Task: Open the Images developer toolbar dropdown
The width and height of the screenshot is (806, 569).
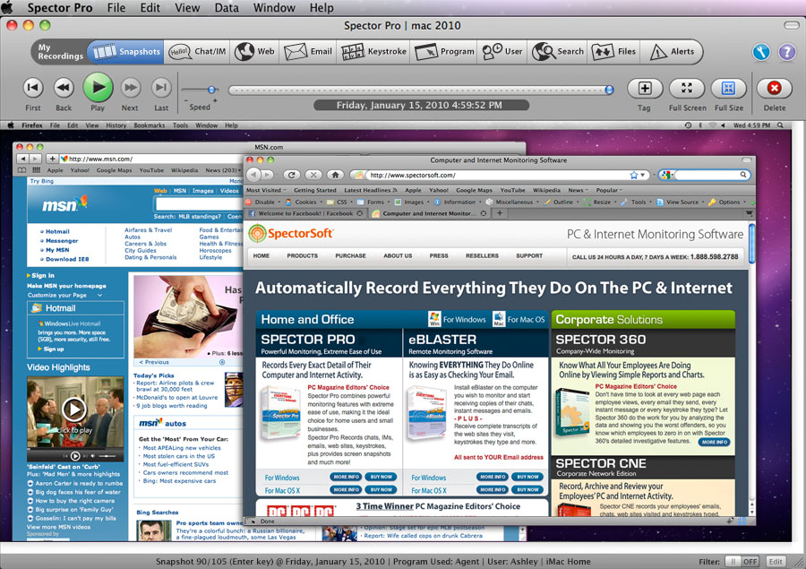Action: tap(412, 203)
